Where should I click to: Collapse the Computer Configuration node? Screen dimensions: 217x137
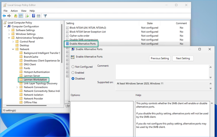click(x=5, y=26)
